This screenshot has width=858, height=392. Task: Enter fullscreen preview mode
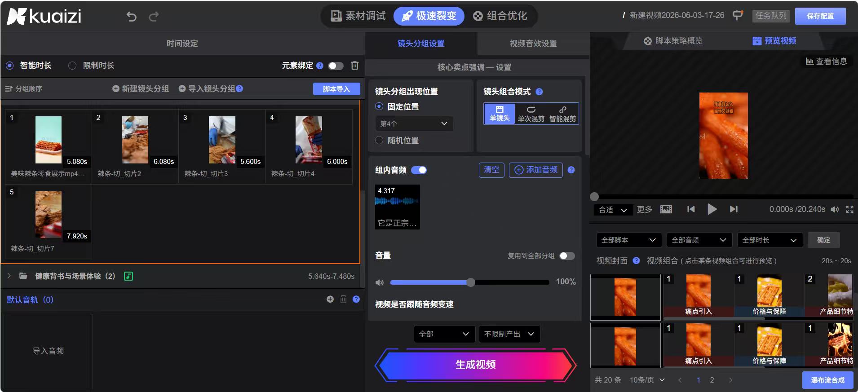[849, 209]
